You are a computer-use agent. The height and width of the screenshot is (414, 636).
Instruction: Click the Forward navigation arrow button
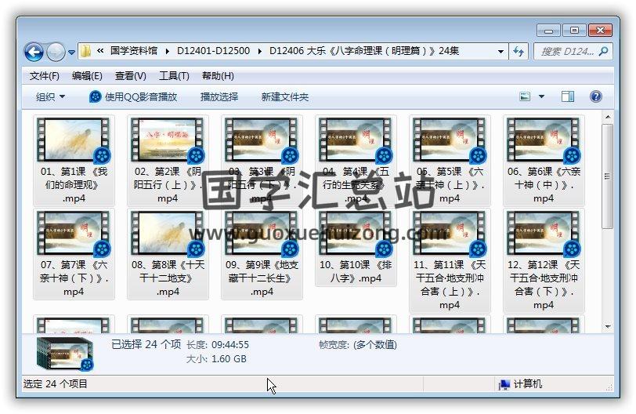click(x=56, y=52)
